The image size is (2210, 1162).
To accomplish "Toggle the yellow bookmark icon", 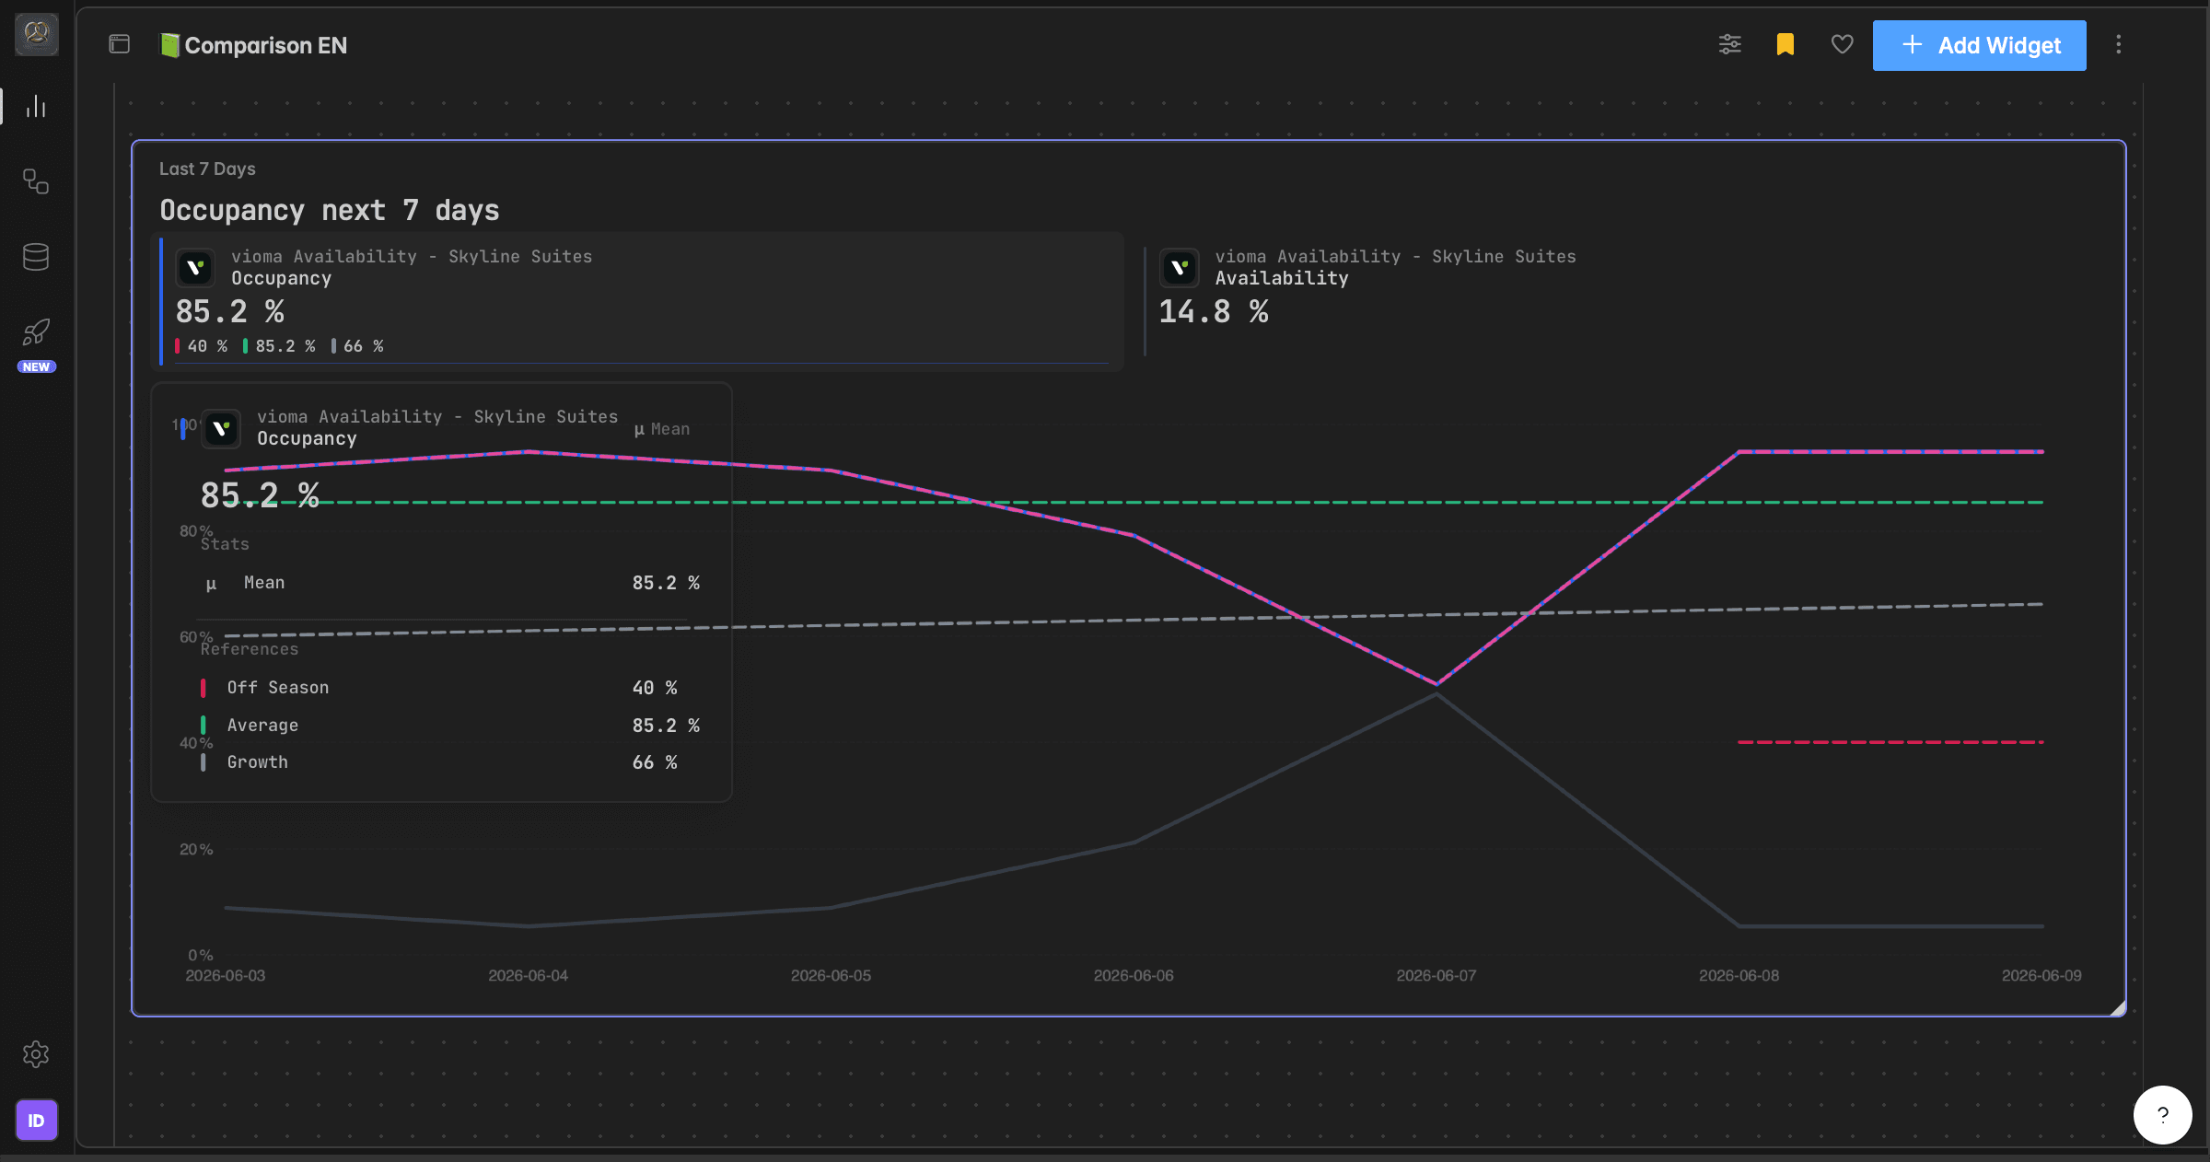I will (x=1785, y=44).
